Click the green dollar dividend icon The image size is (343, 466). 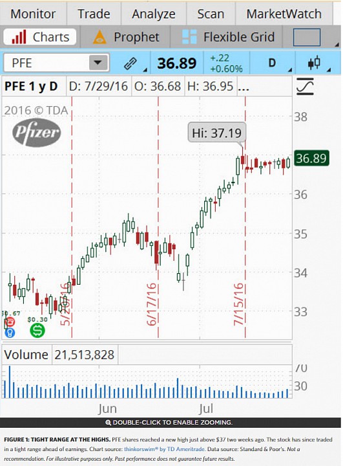pos(37,330)
